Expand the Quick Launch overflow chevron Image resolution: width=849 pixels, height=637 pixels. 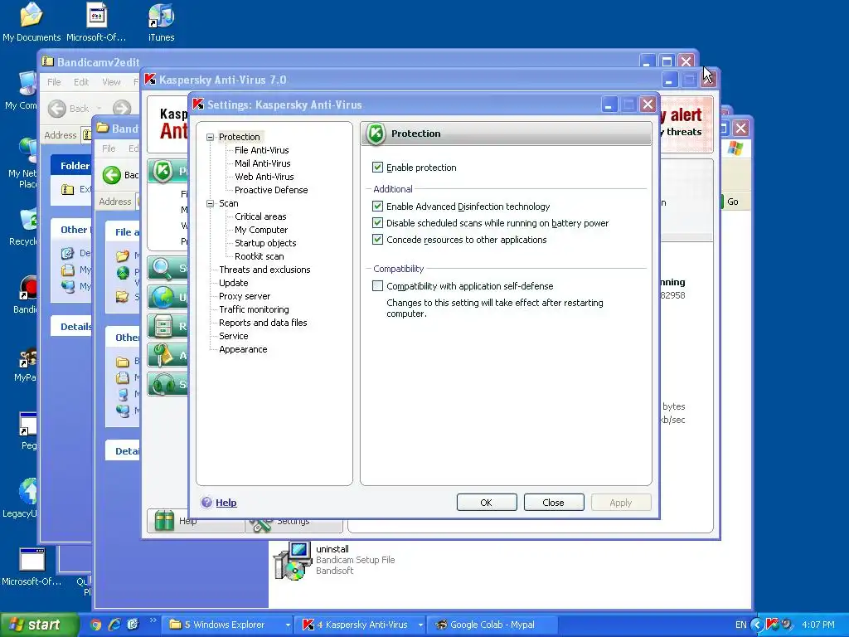tap(153, 620)
